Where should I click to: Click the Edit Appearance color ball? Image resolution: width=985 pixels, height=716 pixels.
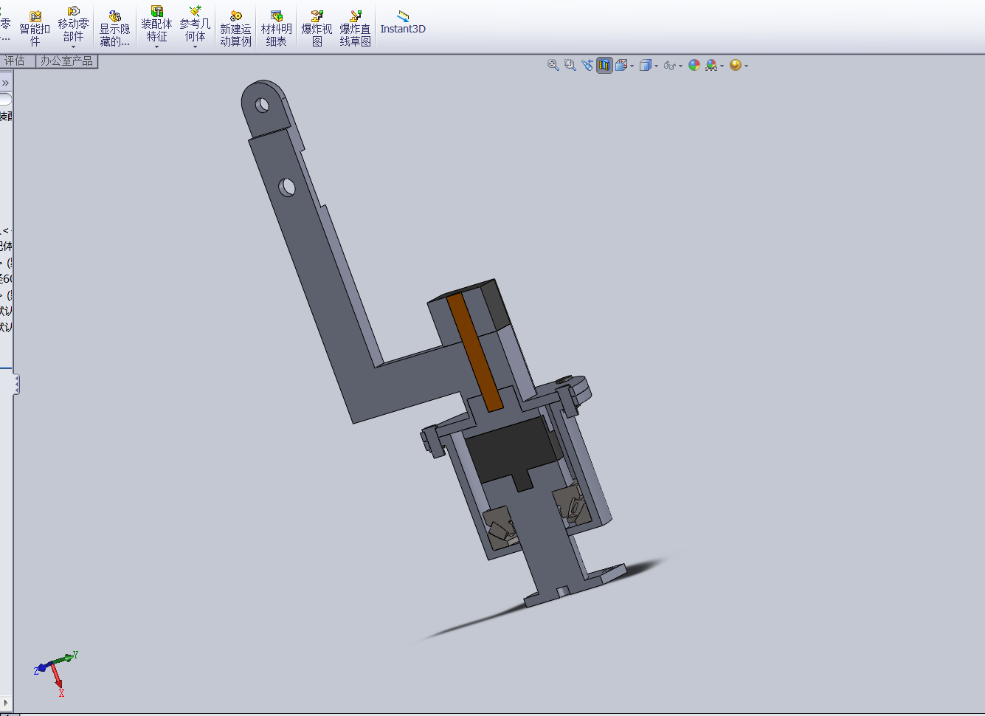694,65
